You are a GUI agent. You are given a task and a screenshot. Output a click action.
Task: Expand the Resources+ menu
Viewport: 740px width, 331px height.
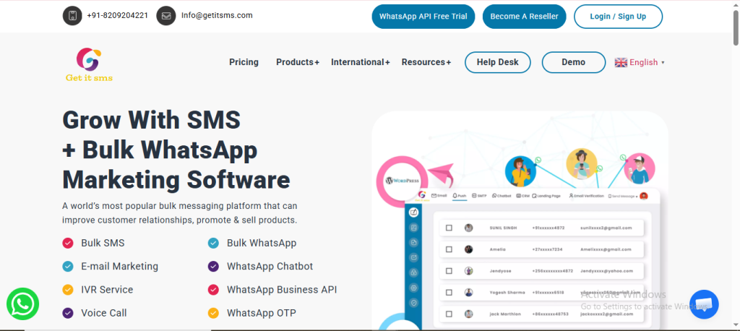click(x=426, y=62)
